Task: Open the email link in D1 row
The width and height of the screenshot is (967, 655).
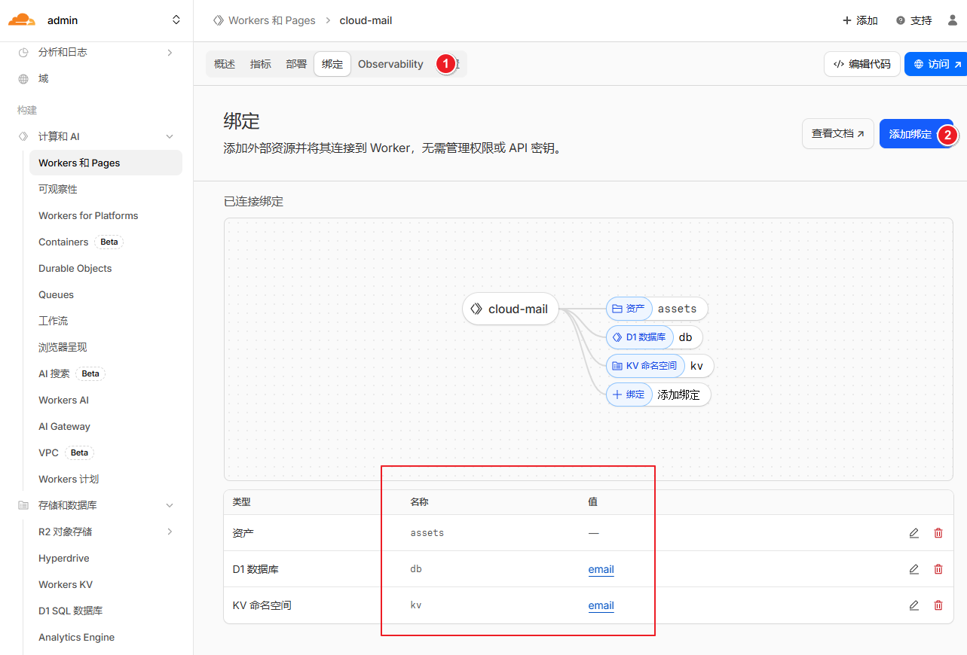Action: [601, 569]
